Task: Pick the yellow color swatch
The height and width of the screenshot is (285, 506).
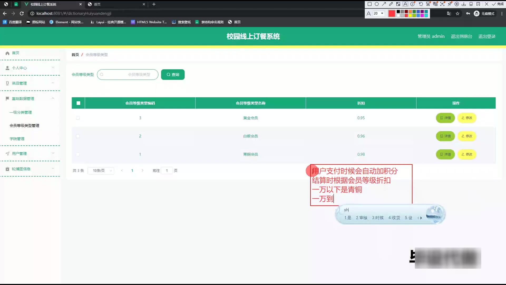Action: [x=410, y=16]
